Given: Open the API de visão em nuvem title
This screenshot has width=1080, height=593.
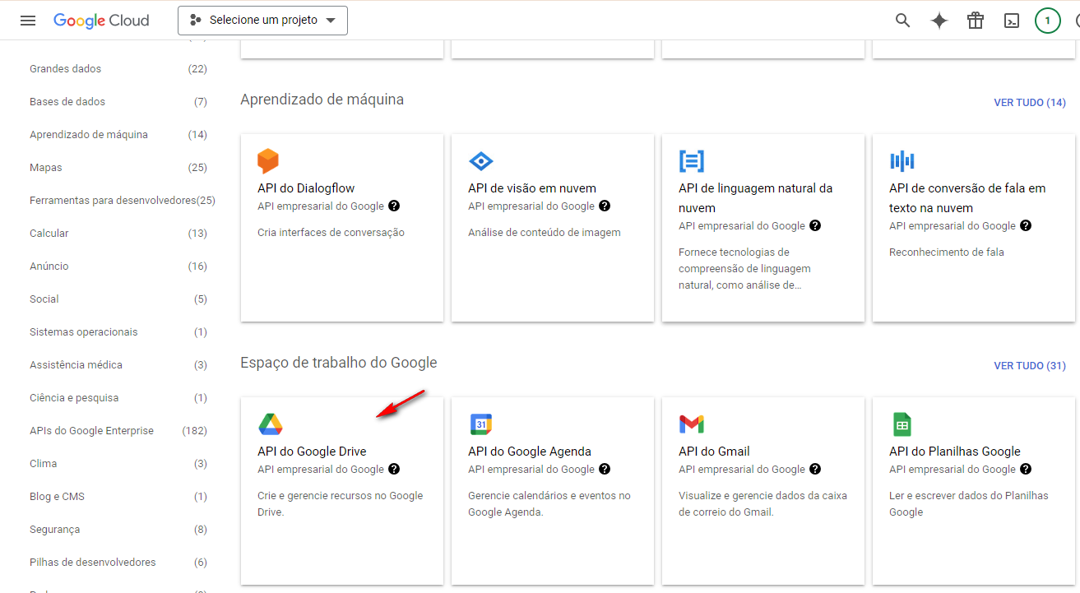Looking at the screenshot, I should click(532, 188).
